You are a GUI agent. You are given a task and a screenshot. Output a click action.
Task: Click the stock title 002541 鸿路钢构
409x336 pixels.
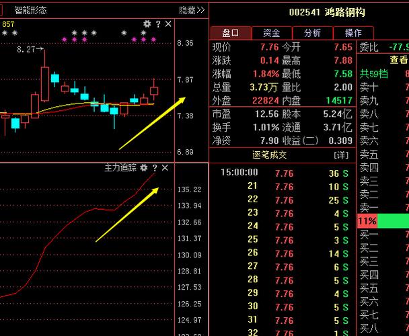coord(327,12)
